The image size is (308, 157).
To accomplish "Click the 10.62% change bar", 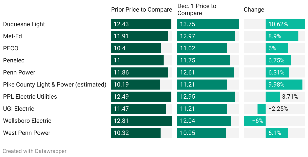I will 285,24.
